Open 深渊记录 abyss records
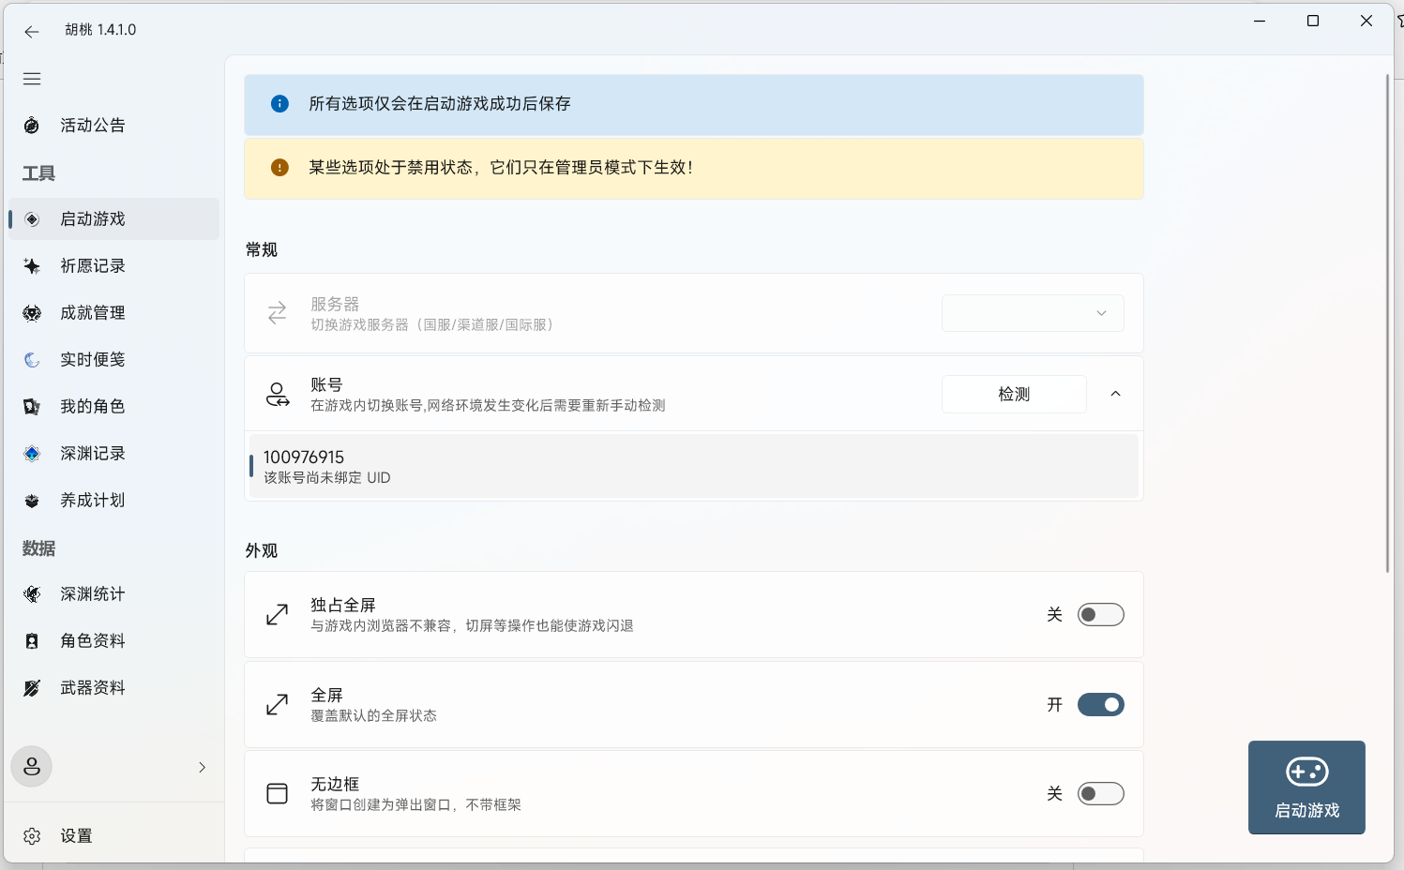This screenshot has width=1404, height=870. click(92, 453)
